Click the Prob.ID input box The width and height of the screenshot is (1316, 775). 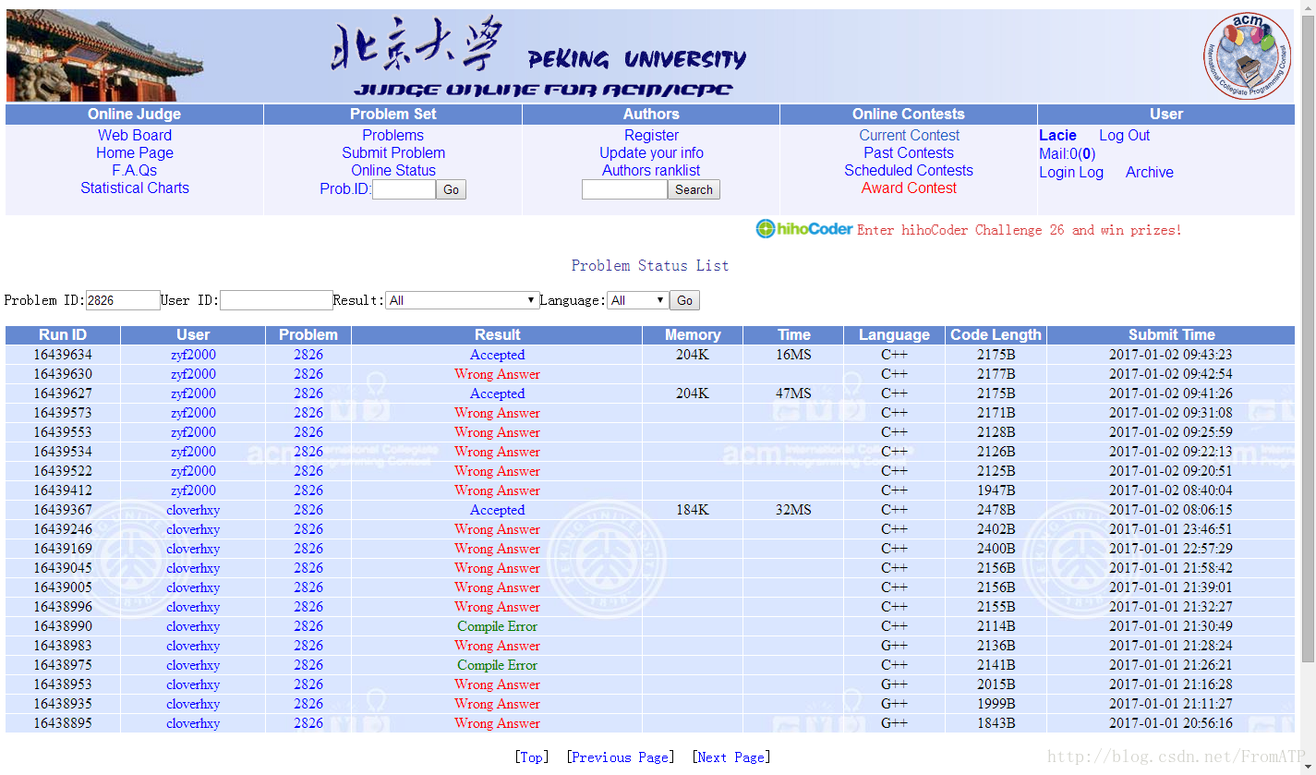coord(404,189)
